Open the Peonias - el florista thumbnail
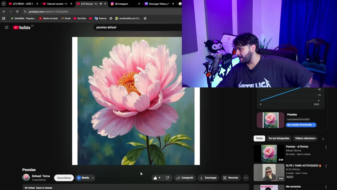 tap(269, 153)
